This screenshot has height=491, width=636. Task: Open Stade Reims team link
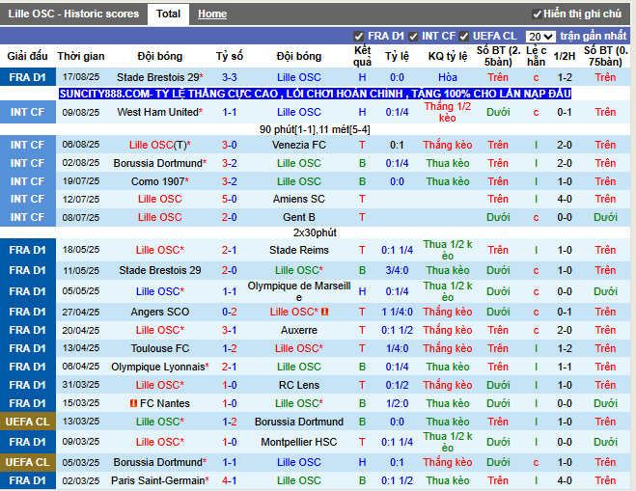pos(299,250)
